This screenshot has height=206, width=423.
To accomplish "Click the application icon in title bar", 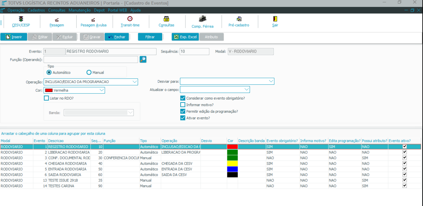I will (4, 3).
